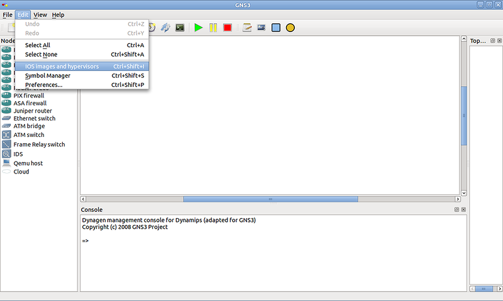Open Symbol Manager from Edit menu
The height and width of the screenshot is (301, 503).
82,75
